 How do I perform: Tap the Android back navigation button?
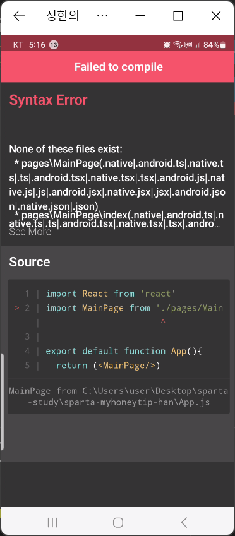pyautogui.click(x=184, y=522)
